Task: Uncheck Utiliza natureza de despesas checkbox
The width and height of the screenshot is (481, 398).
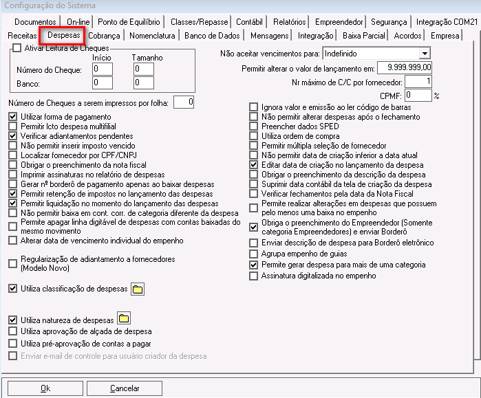Action: (12, 320)
